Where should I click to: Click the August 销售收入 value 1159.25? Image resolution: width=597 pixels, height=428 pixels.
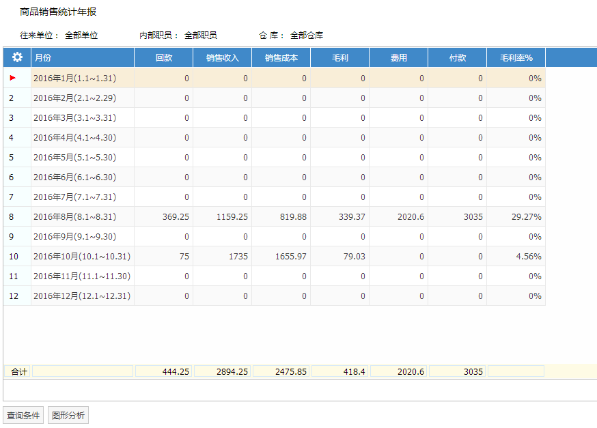point(232,217)
